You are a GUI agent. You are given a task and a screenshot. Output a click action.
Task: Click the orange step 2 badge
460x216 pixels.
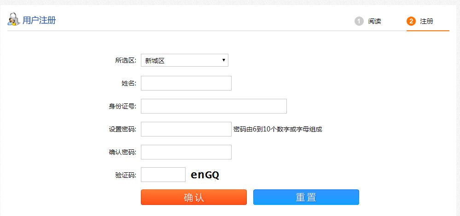(411, 21)
